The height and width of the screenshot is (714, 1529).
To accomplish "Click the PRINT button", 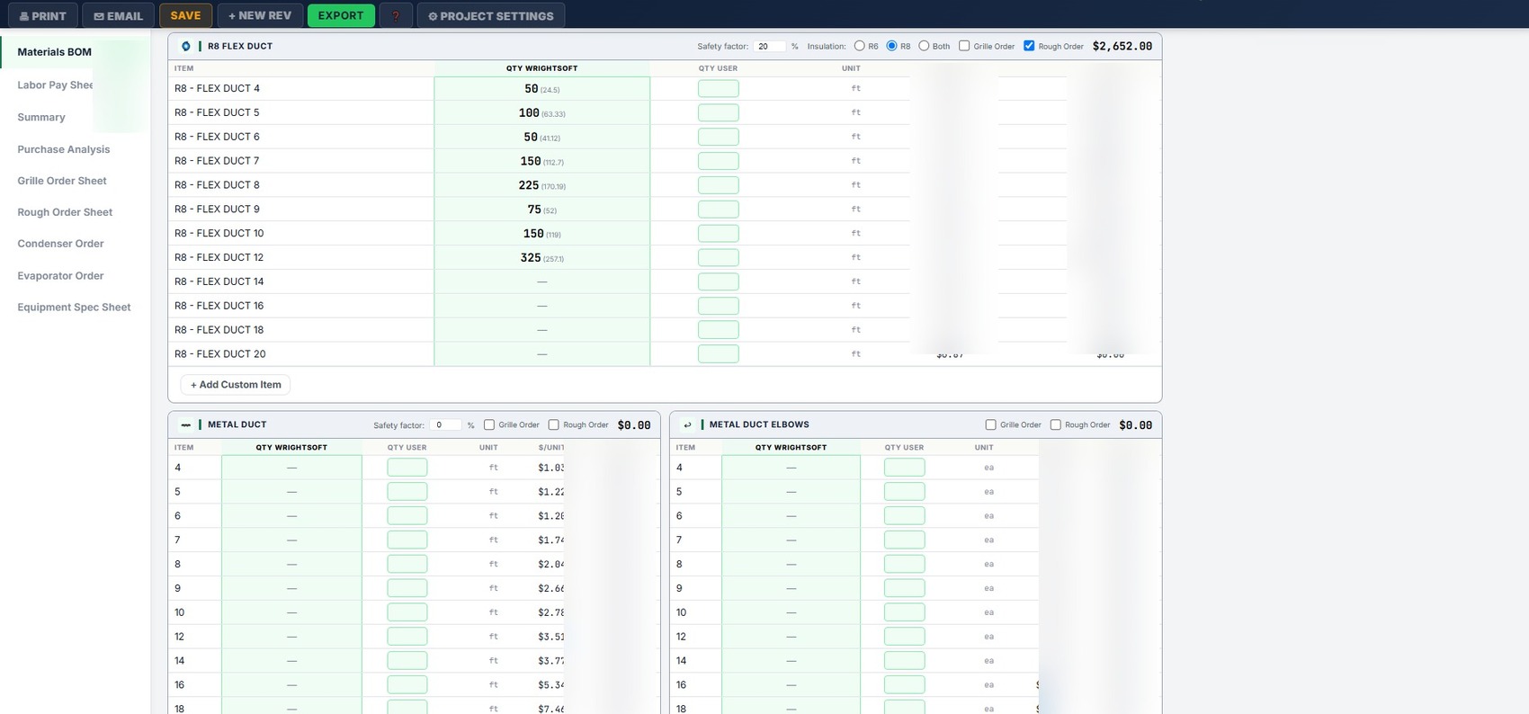I will [42, 15].
